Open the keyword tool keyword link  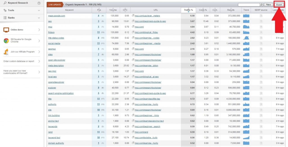[x=54, y=137]
